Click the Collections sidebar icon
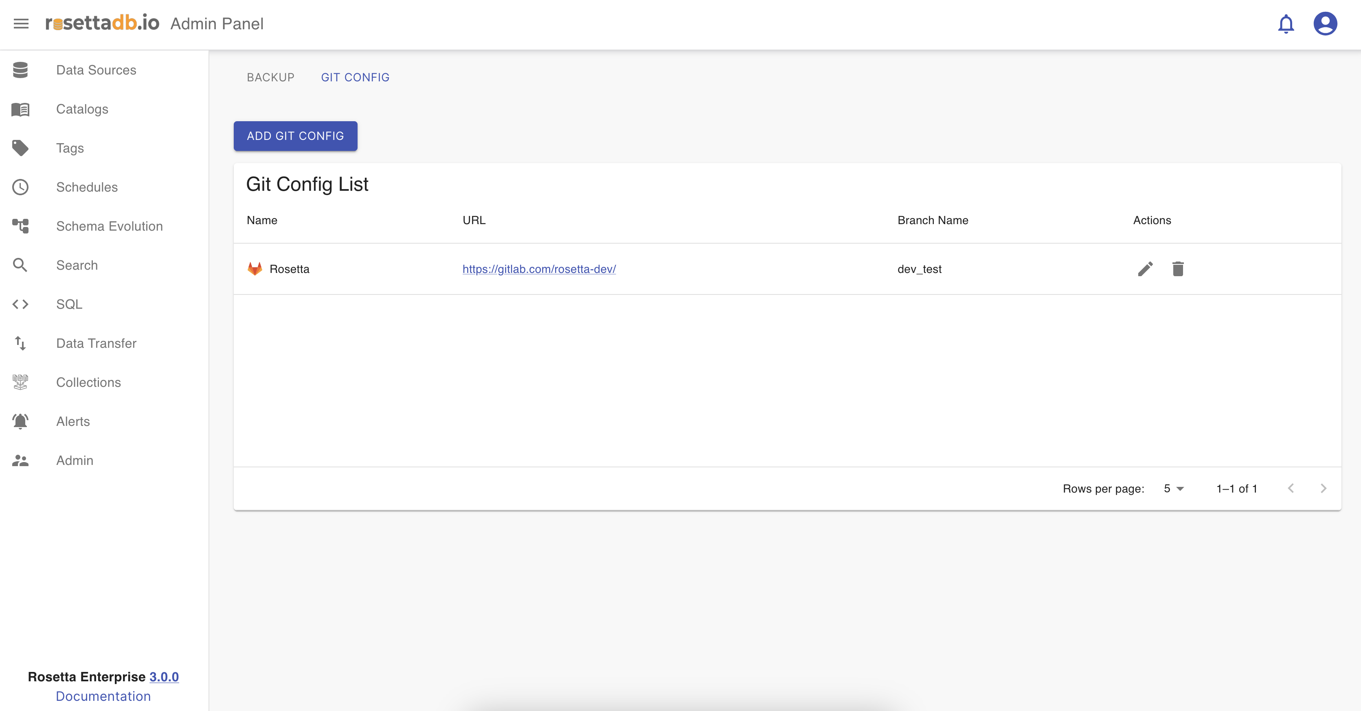The height and width of the screenshot is (711, 1361). [20, 383]
